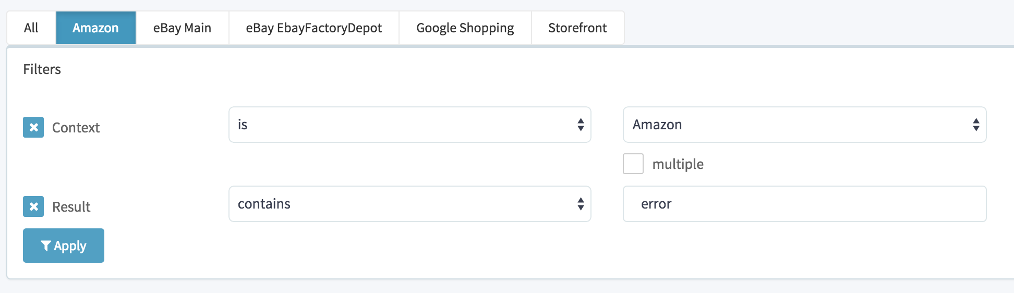Open the Context operator dropdown showing "is"
Image resolution: width=1014 pixels, height=293 pixels.
click(409, 125)
